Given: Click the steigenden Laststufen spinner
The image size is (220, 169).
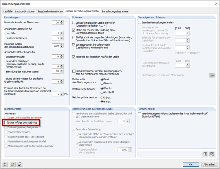Looking at the screenshot, I should tap(62, 46).
